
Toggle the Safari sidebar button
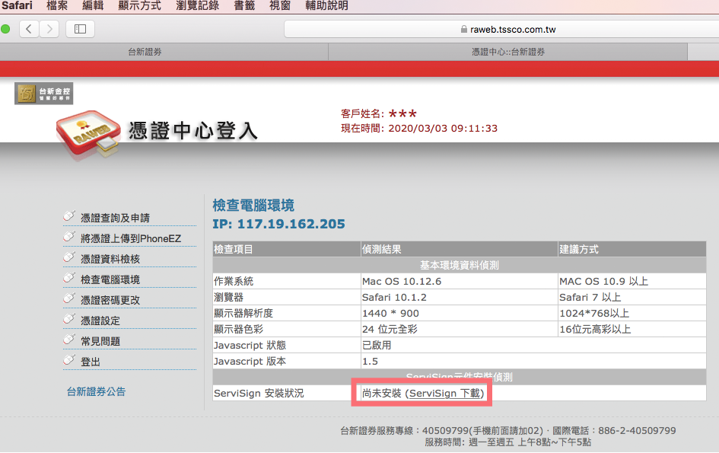click(80, 30)
